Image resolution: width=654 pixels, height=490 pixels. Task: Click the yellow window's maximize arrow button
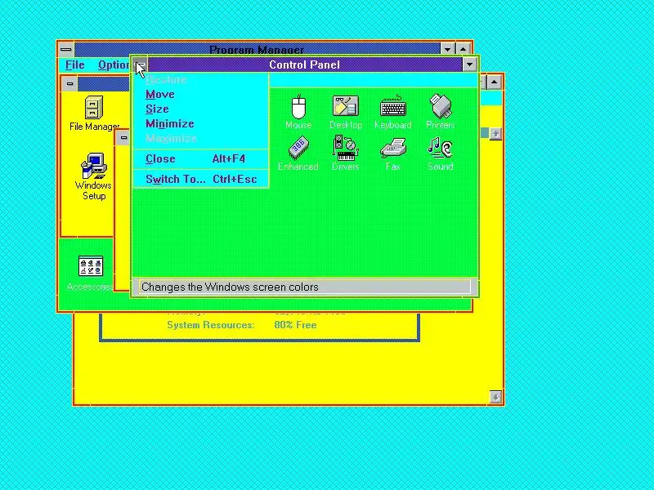(x=495, y=82)
